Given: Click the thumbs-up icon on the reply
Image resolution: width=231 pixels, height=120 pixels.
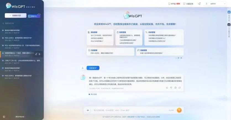Looking at the screenshot, I should click(167, 88).
